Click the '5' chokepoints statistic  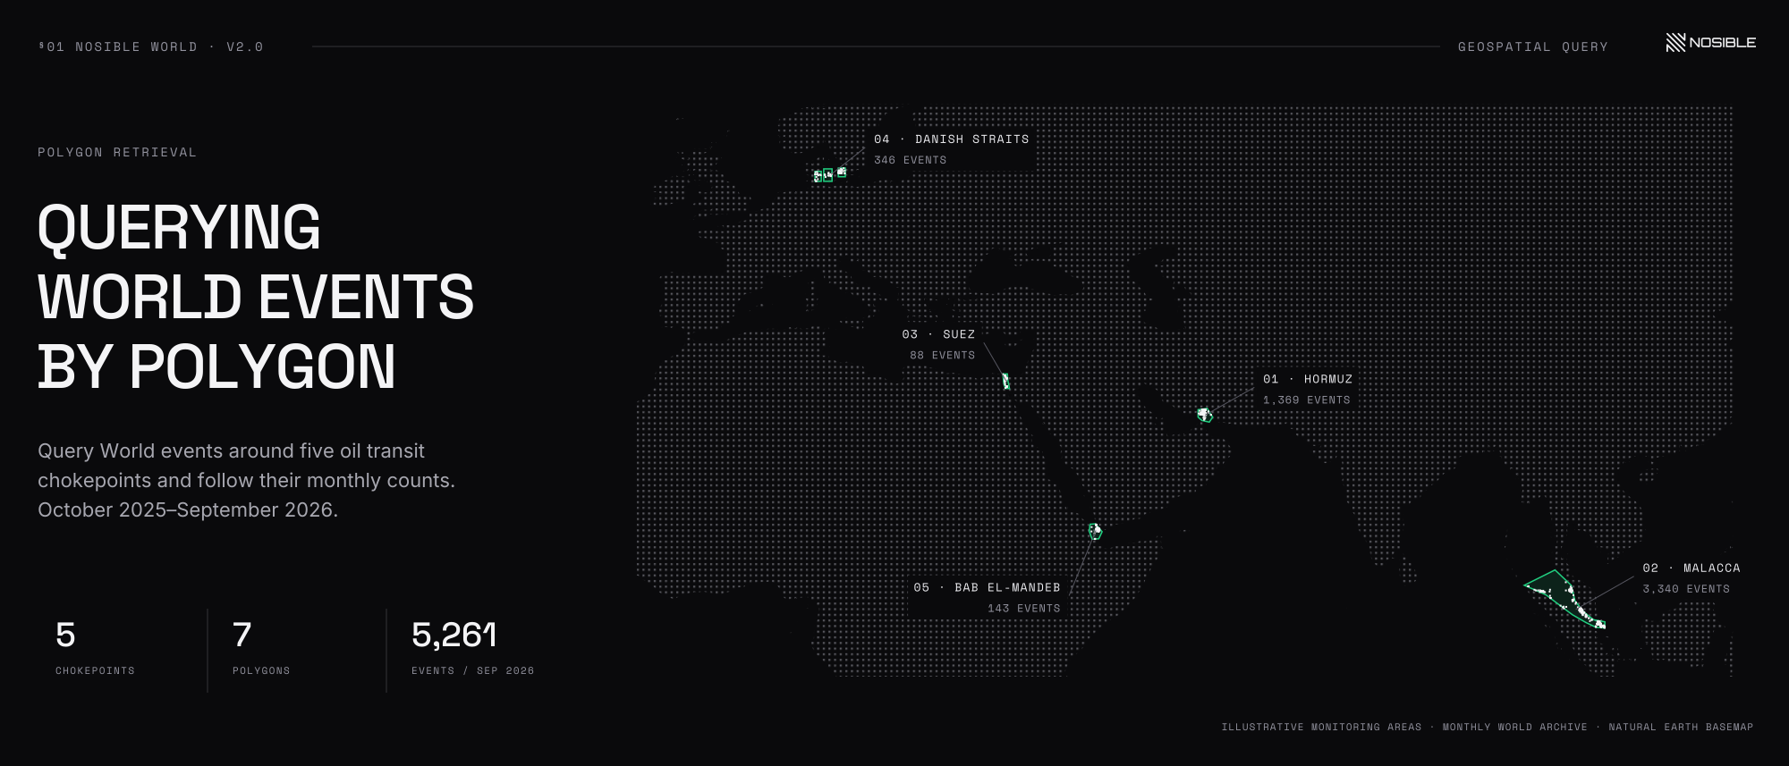click(x=65, y=635)
